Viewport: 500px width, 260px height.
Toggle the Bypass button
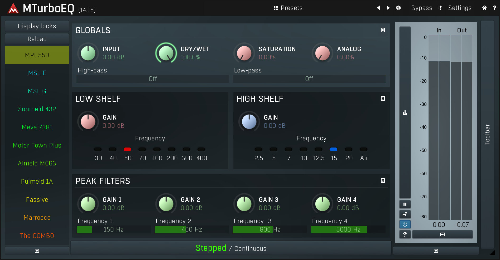pyautogui.click(x=421, y=8)
